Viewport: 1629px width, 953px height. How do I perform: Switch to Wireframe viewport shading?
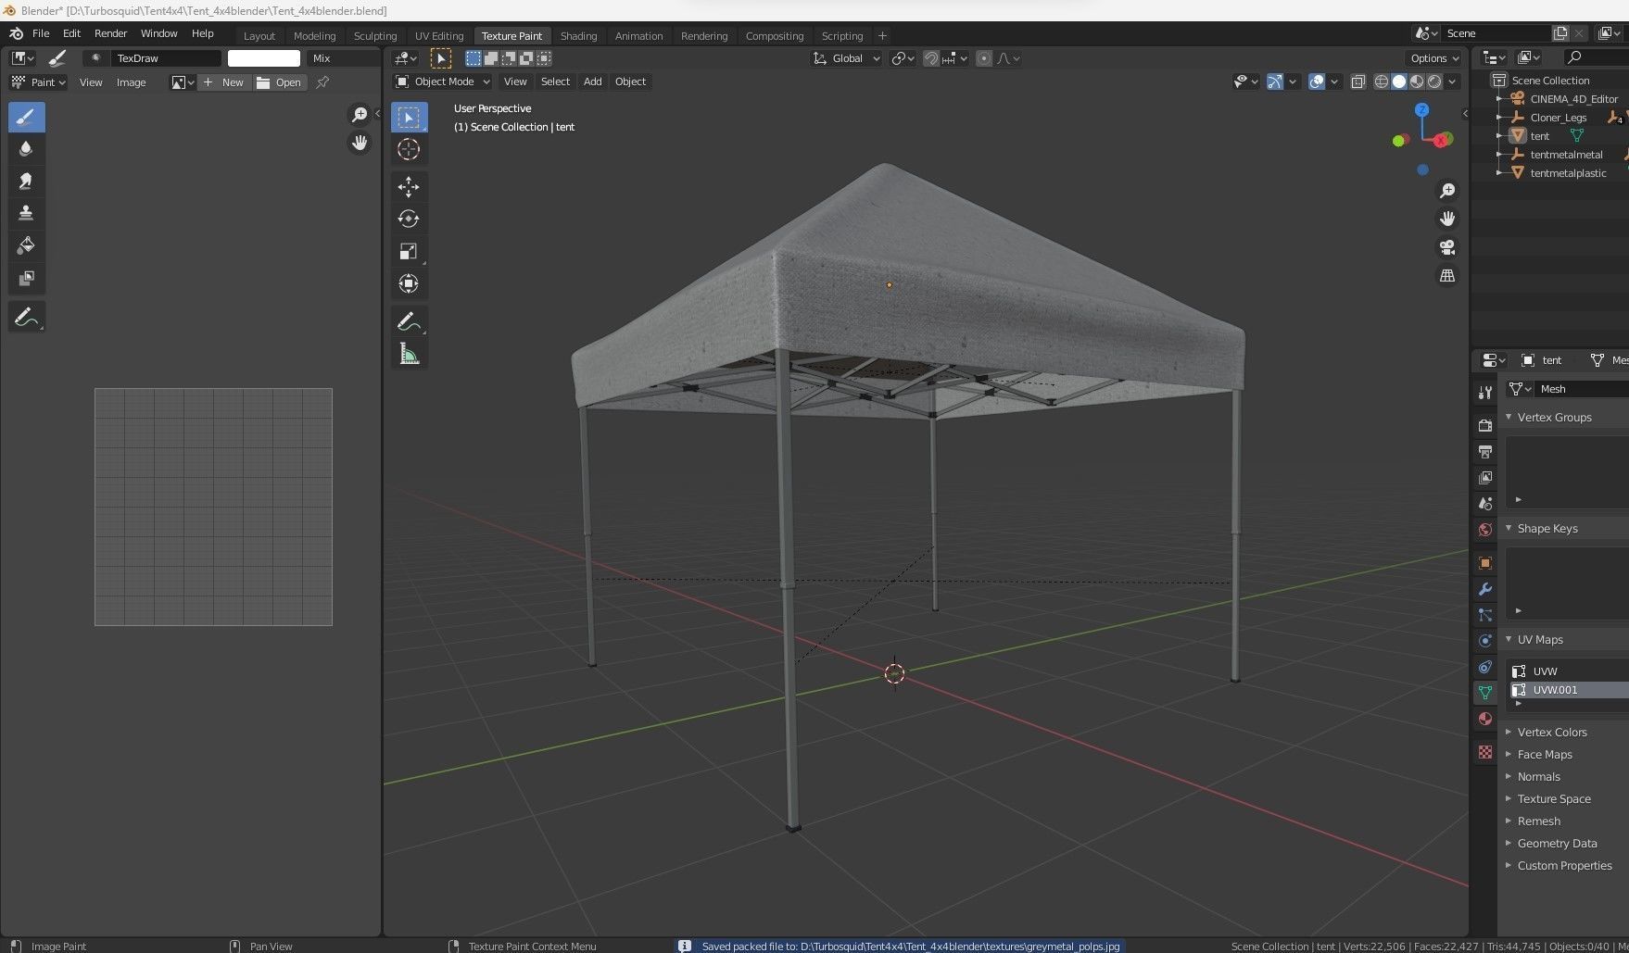click(x=1382, y=82)
